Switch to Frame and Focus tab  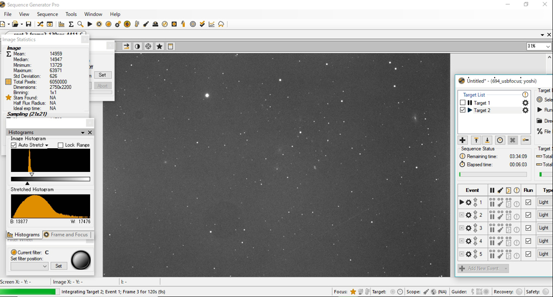tap(66, 234)
